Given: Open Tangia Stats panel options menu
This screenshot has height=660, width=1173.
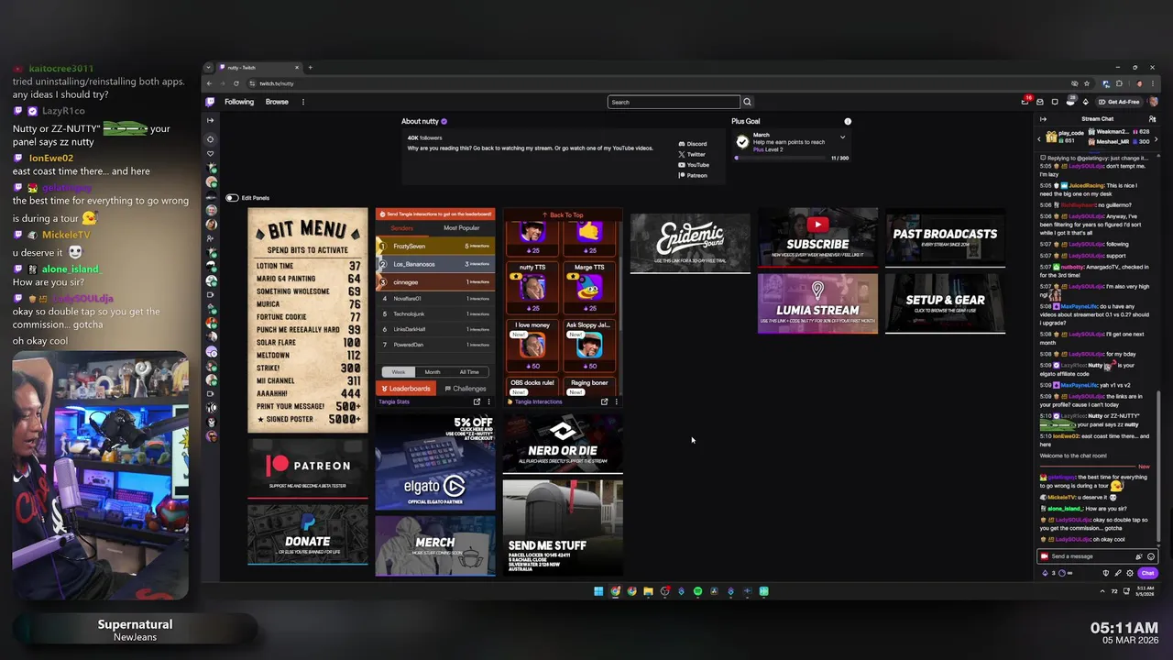Looking at the screenshot, I should (x=488, y=401).
